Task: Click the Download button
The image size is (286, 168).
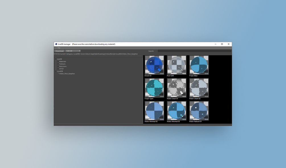Action: pyautogui.click(x=59, y=51)
